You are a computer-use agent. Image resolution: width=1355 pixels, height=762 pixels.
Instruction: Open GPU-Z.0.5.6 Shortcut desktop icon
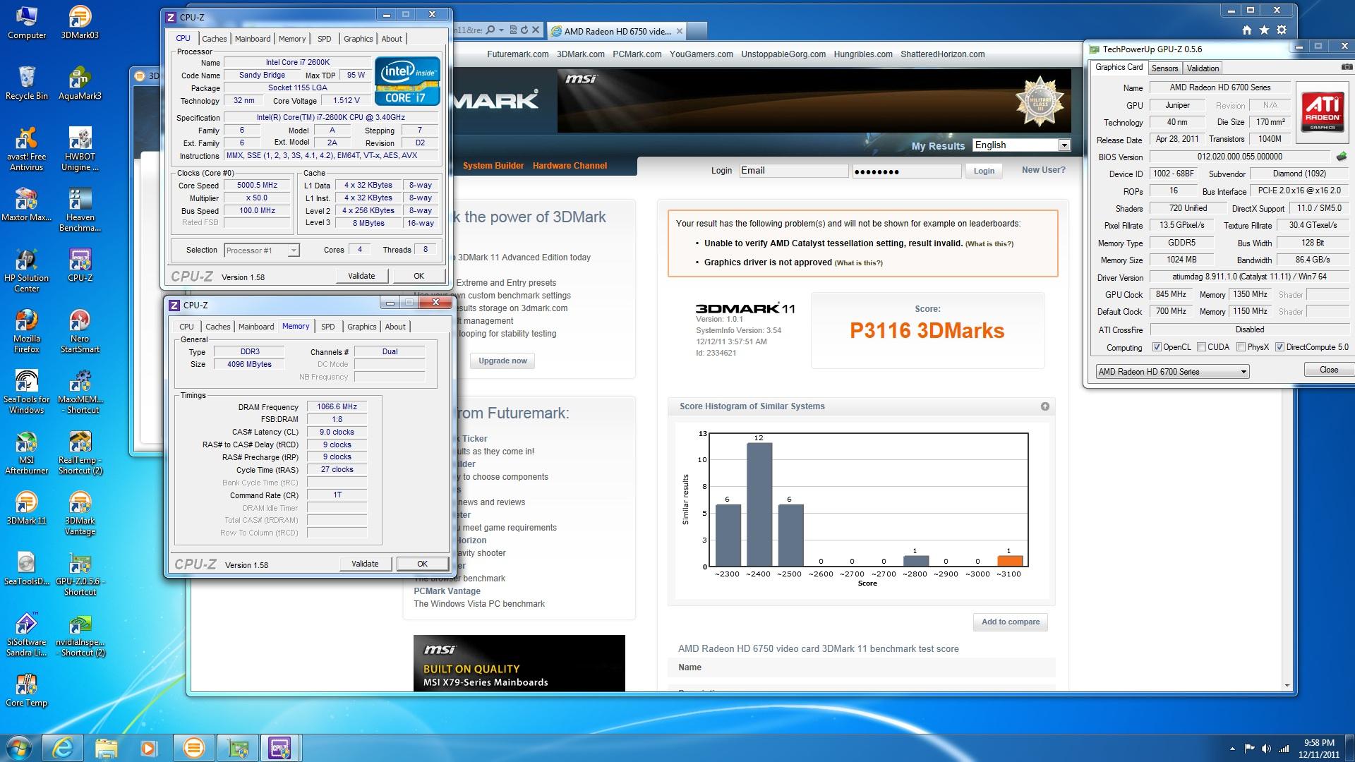tap(80, 574)
